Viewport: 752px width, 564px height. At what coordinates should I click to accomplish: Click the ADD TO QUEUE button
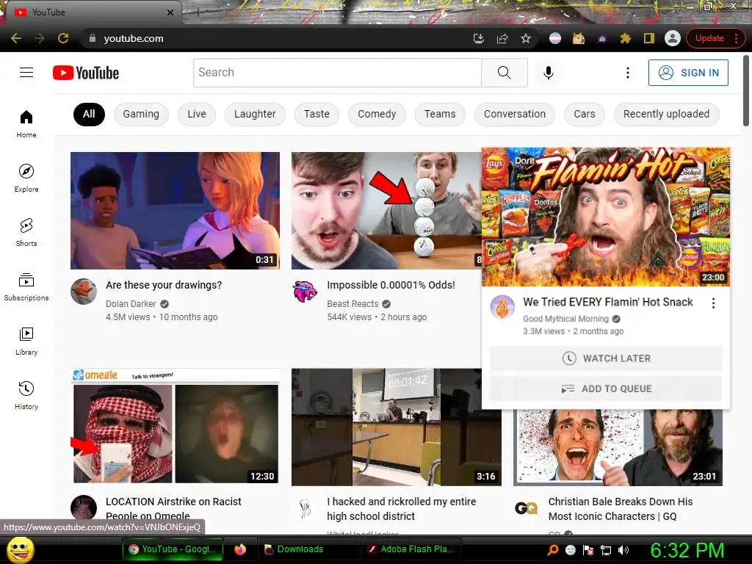[606, 388]
